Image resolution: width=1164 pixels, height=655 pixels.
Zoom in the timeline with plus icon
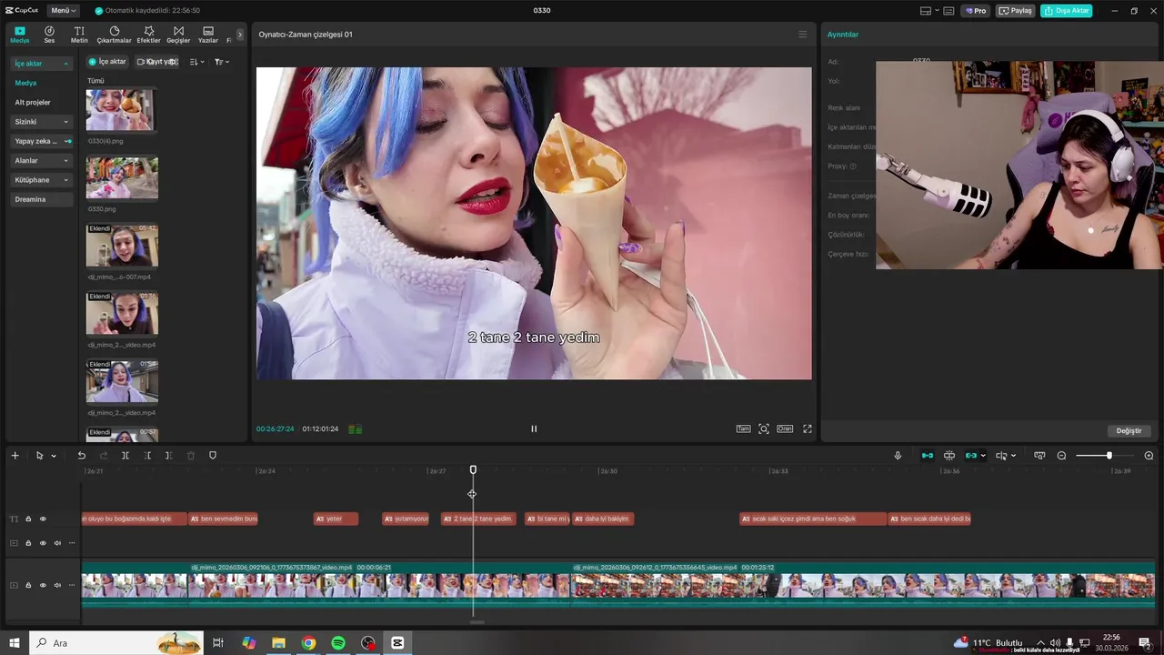tap(1149, 456)
